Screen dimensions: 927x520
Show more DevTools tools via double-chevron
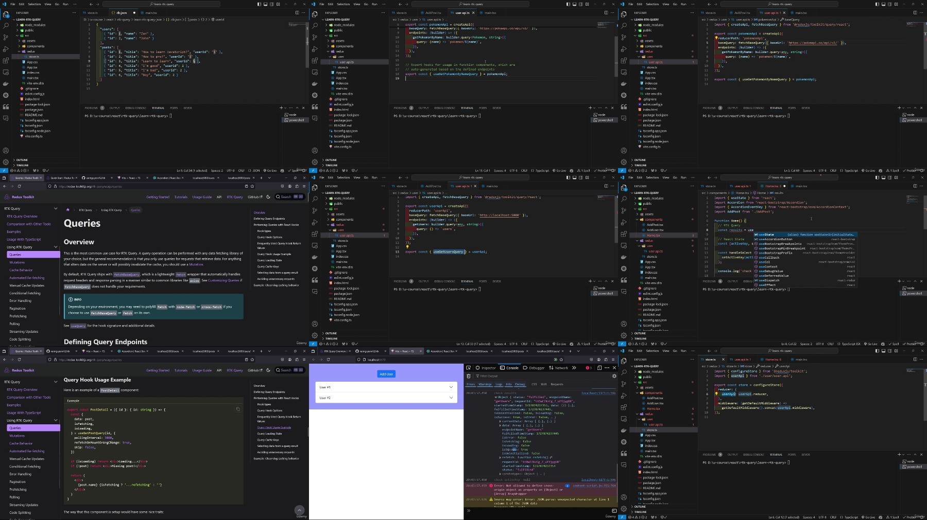(x=574, y=368)
